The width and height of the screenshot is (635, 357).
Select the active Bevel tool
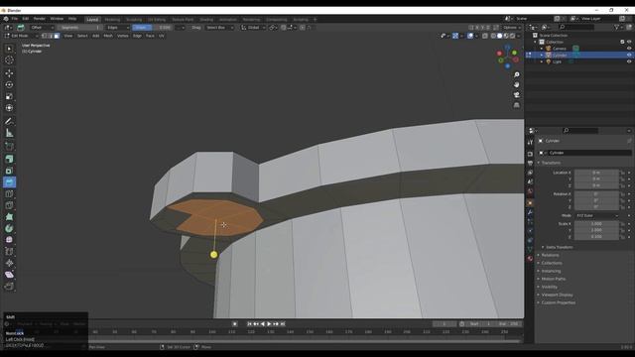(9, 182)
